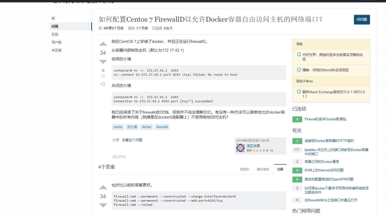Click the '问问题' button

(362, 20)
